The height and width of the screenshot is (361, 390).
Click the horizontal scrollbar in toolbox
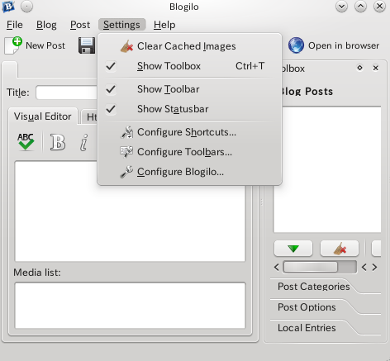coord(320,267)
